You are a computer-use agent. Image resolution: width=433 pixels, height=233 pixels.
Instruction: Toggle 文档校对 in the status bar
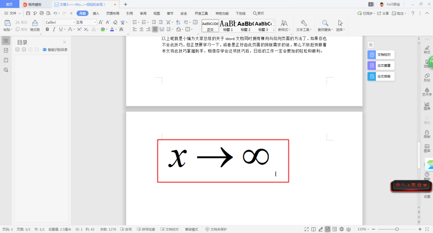[x=169, y=229]
